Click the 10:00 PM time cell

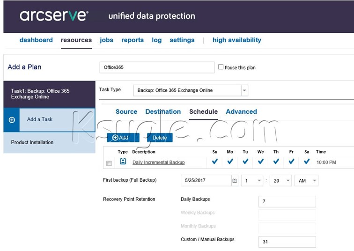tap(326, 162)
